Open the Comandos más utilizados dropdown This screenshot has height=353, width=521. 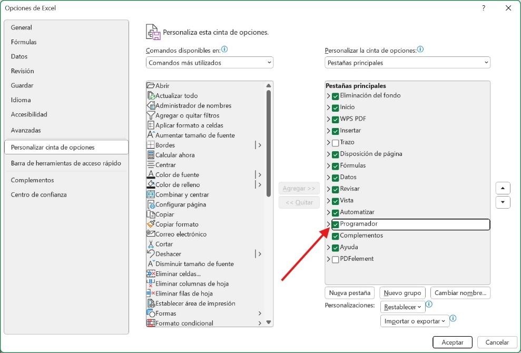coord(210,63)
